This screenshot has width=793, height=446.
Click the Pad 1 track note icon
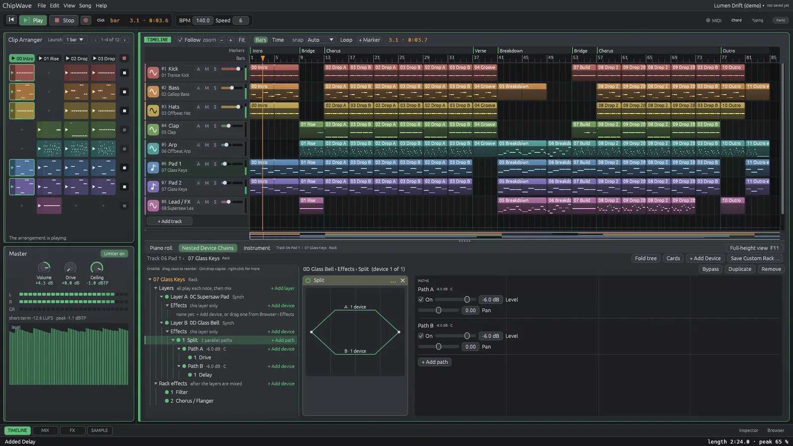(153, 167)
